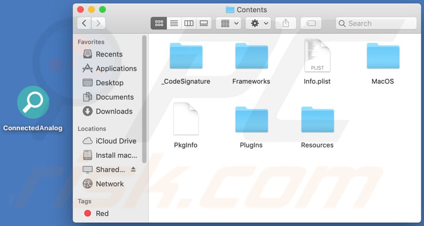Click the MacOS name label
Screen dimensions: 424x226
[x=383, y=81]
